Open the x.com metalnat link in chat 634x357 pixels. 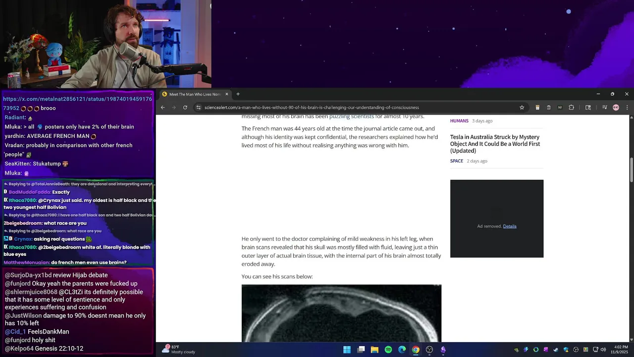click(78, 103)
